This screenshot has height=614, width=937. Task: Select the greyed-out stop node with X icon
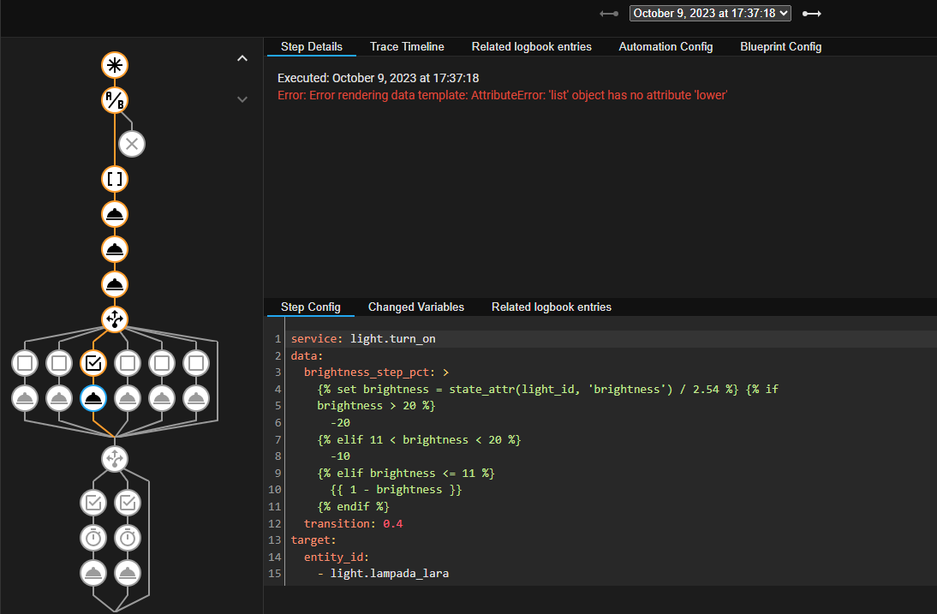tap(131, 144)
